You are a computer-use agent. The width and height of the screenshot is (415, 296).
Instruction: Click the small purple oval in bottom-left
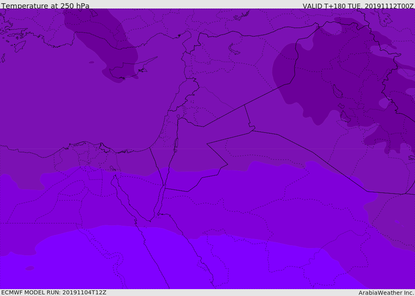pyautogui.click(x=30, y=268)
